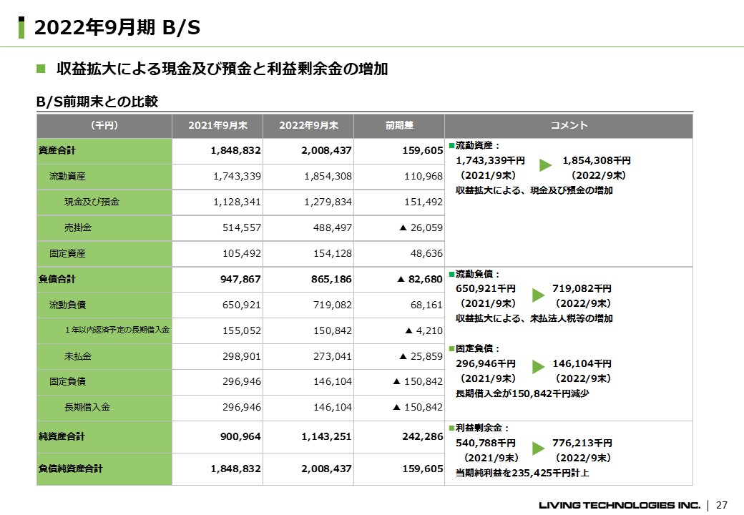Select the "流動負債" row label in the table

click(67, 305)
